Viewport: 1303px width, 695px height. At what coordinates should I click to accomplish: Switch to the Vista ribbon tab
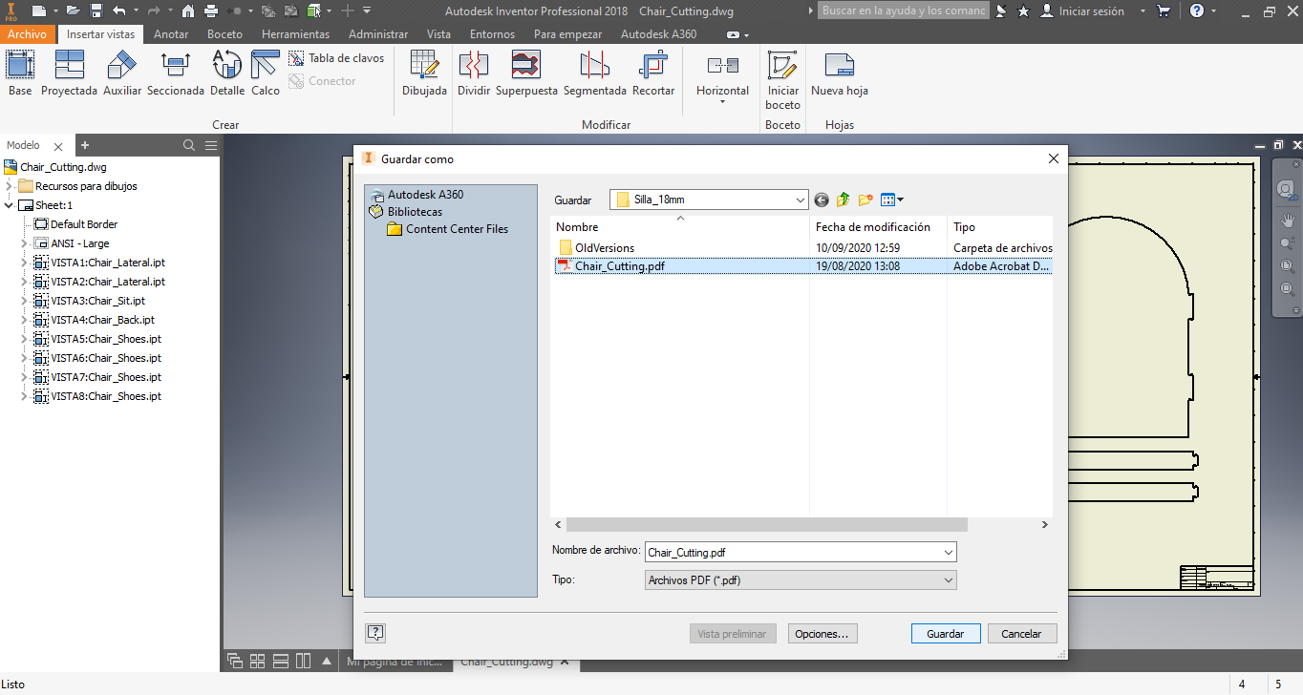point(438,33)
